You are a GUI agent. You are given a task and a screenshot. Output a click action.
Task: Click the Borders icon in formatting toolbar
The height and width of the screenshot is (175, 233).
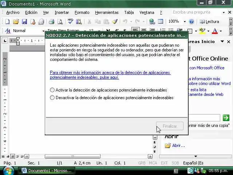point(190,31)
